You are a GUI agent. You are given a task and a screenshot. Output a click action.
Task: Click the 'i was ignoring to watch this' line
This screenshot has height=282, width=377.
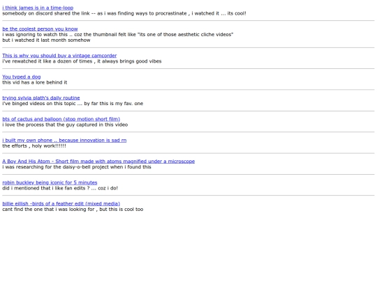(118, 35)
